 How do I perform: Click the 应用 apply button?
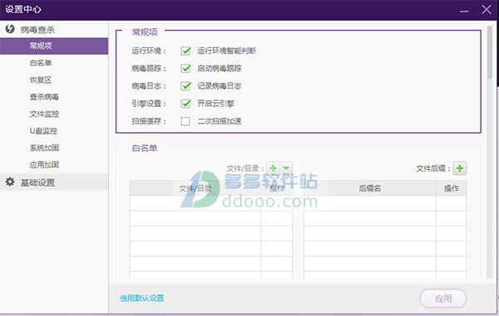[443, 299]
